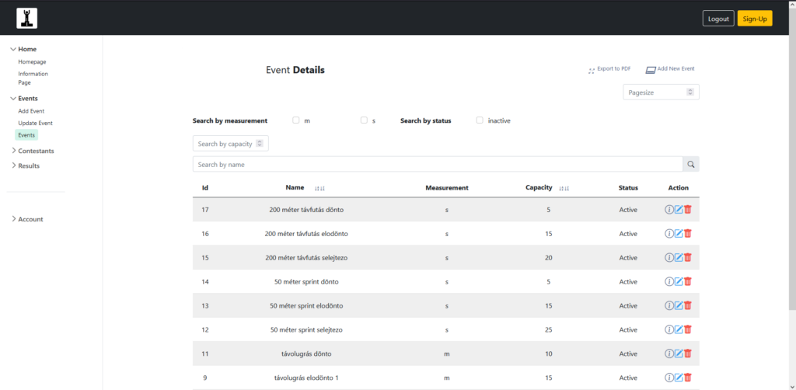796x390 pixels.
Task: Open Add Event in sidebar
Action: 31,111
